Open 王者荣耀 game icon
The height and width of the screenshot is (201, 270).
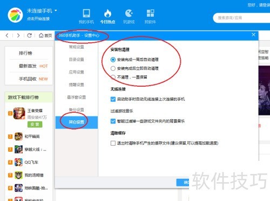coord(19,113)
